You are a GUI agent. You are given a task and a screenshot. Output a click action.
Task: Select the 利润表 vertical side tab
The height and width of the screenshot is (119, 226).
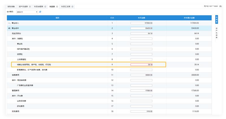[x=217, y=20]
